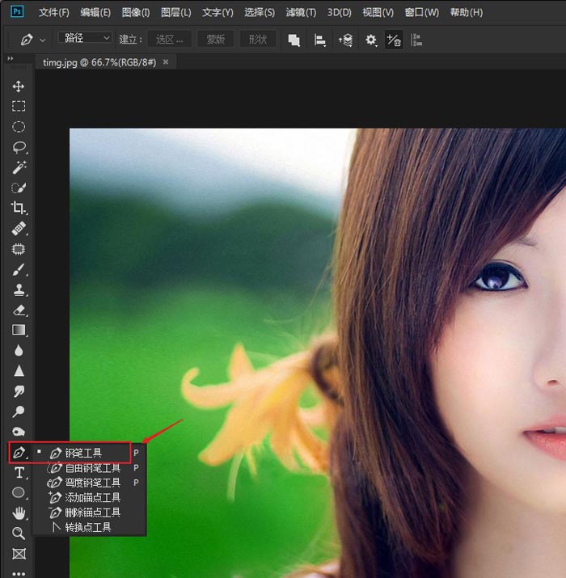Select the Rectangular Marquee tool
The image size is (566, 578).
coord(18,107)
